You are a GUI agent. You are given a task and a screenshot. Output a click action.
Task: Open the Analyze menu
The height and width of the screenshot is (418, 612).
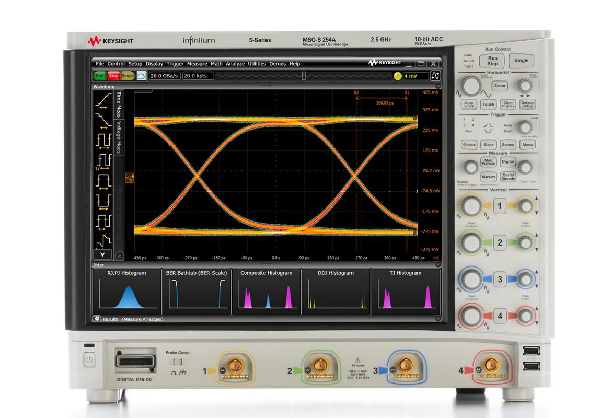click(235, 64)
